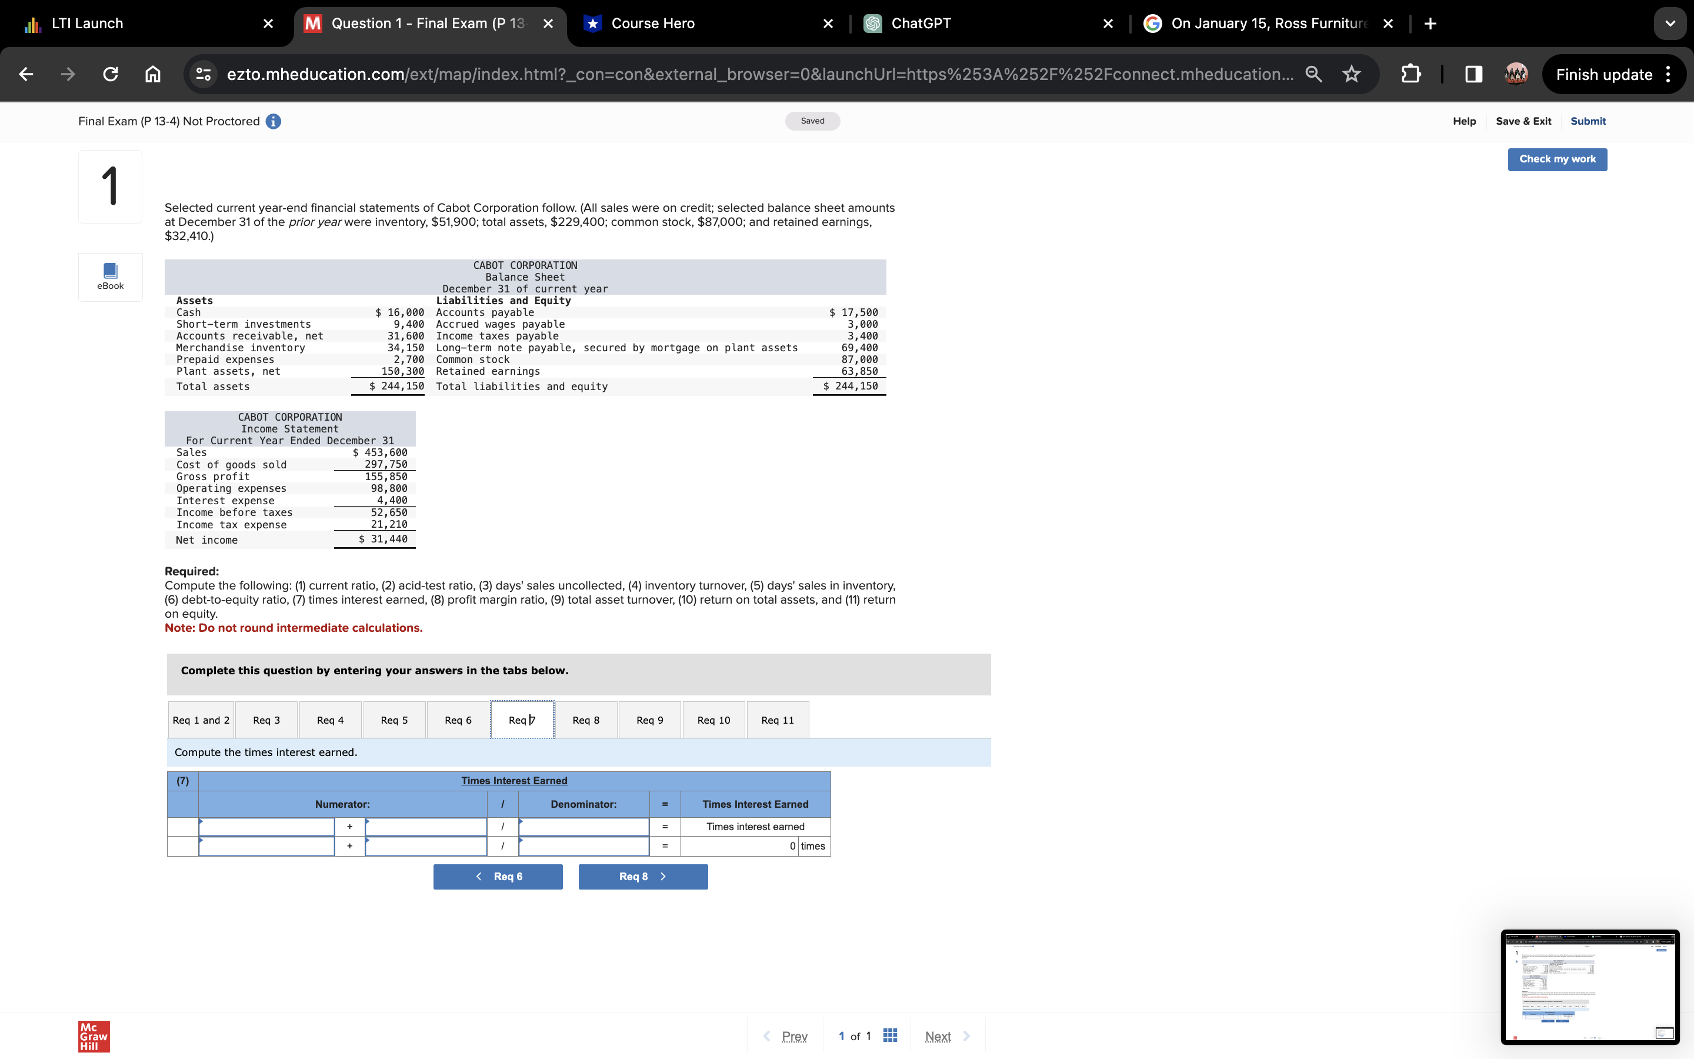1694x1059 pixels.
Task: Reload the current page
Action: coord(110,74)
